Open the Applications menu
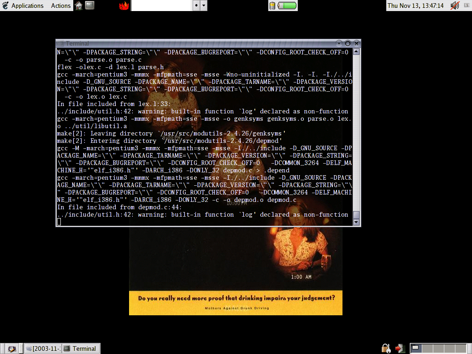This screenshot has width=472, height=354. (27, 6)
